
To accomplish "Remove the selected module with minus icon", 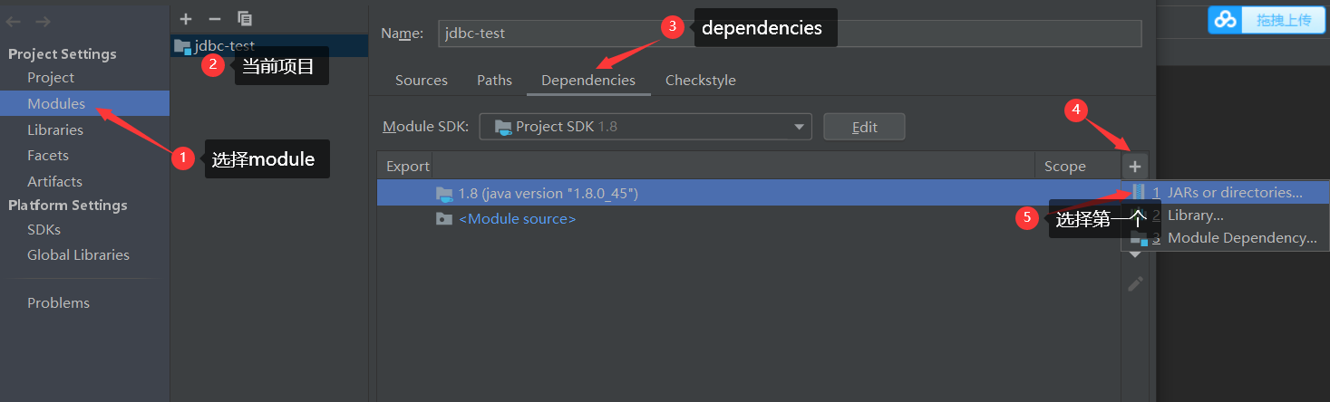I will (x=215, y=18).
